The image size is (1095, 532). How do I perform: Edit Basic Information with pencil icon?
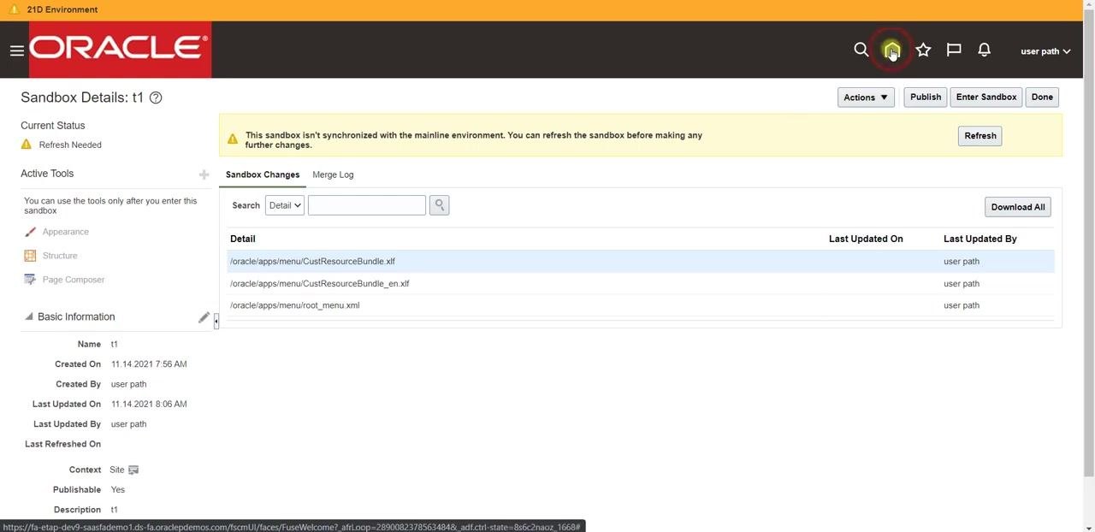tap(204, 317)
